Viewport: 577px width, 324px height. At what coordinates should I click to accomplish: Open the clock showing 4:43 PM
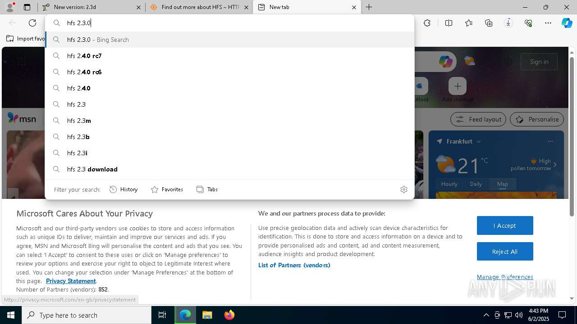pos(538,315)
